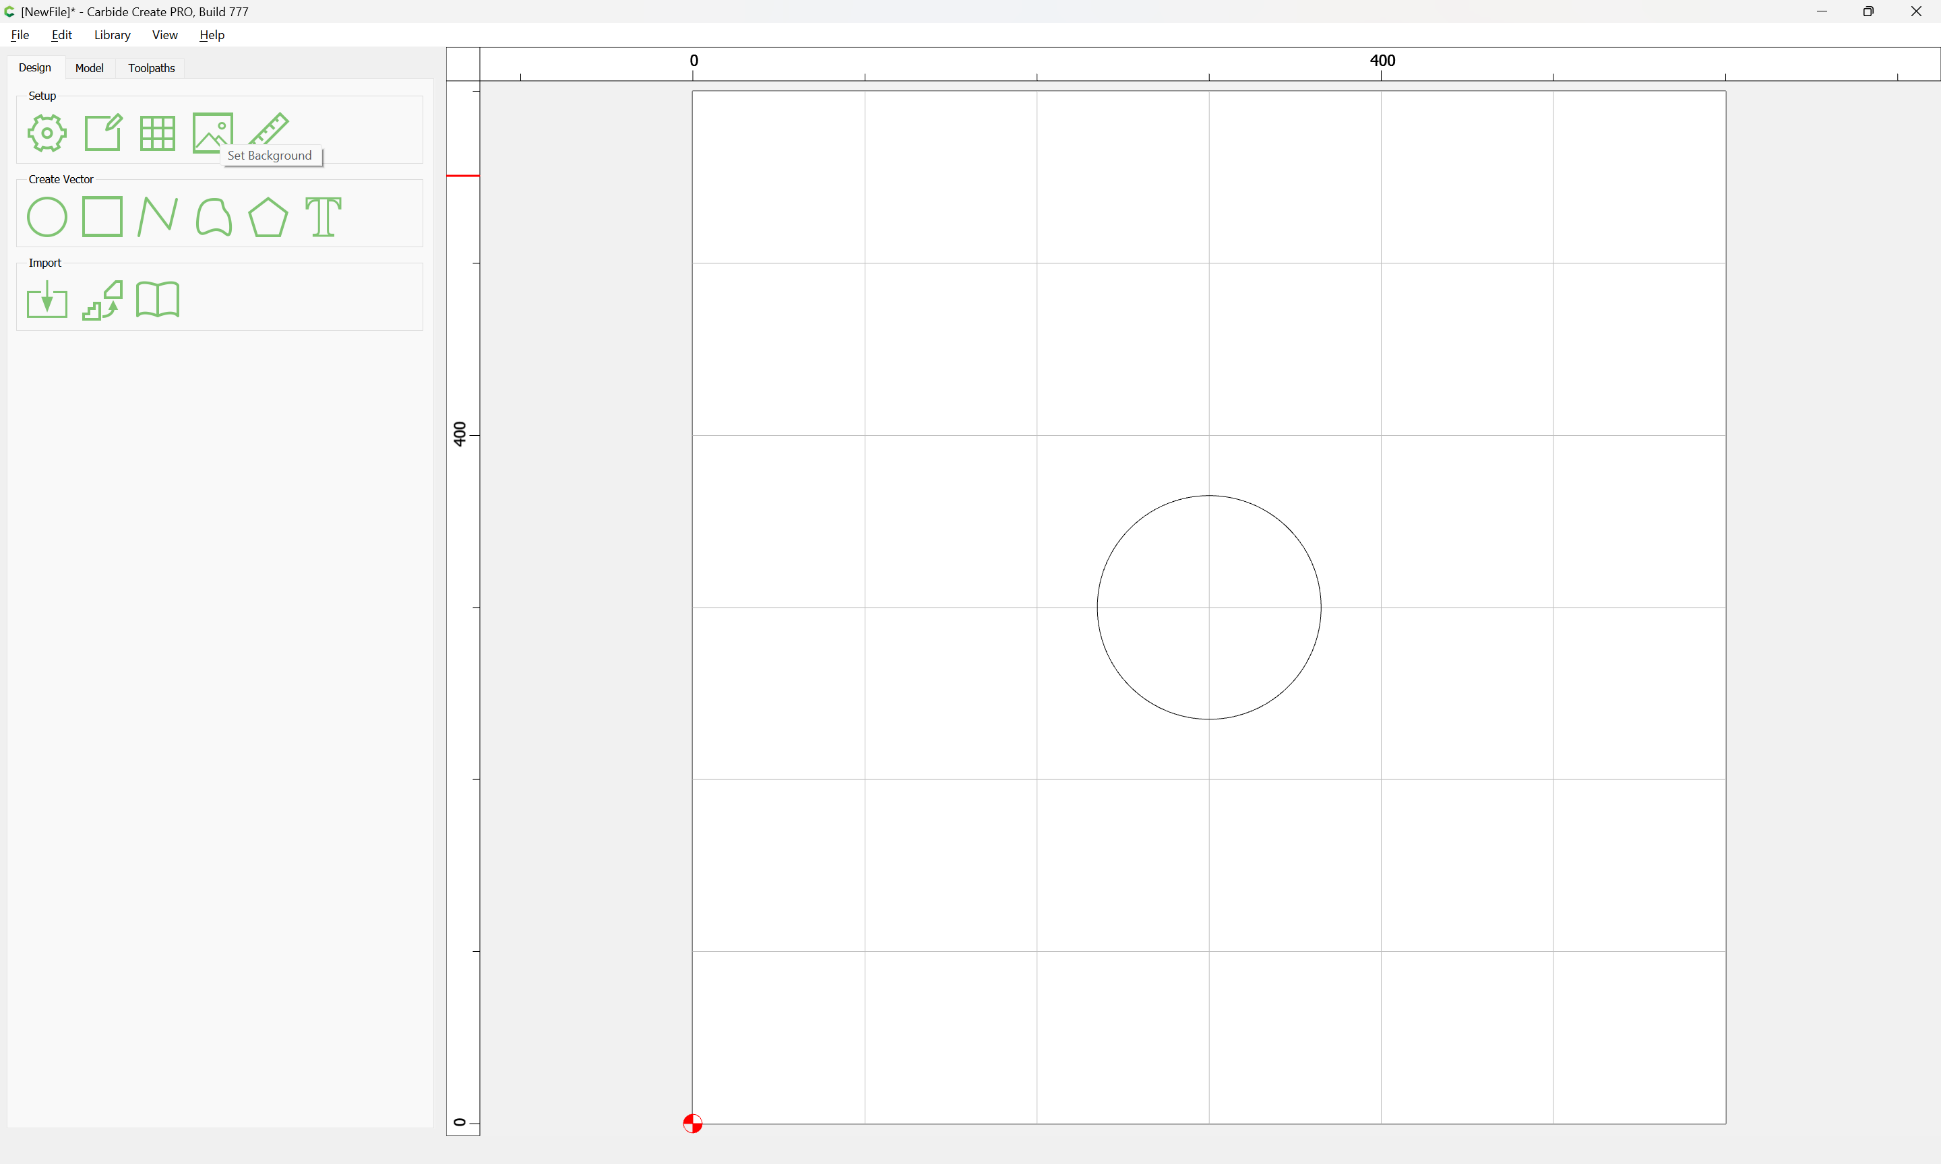The height and width of the screenshot is (1164, 1941).
Task: Open the File menu
Action: [20, 34]
